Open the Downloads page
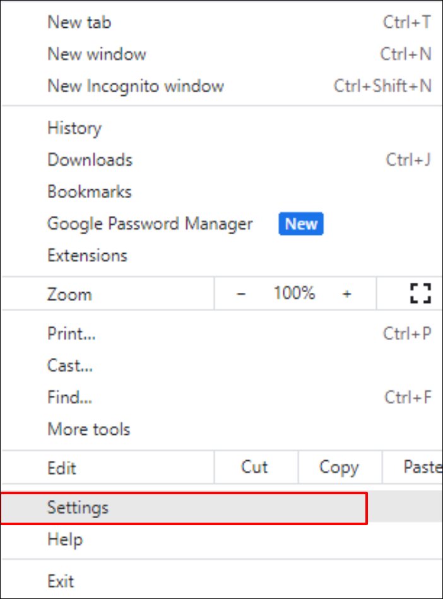This screenshot has height=599, width=443. [90, 160]
